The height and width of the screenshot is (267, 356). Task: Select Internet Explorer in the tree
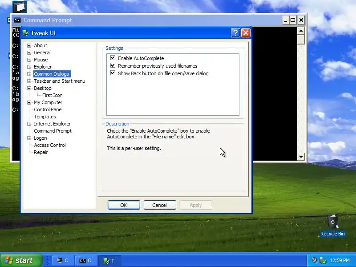click(52, 124)
